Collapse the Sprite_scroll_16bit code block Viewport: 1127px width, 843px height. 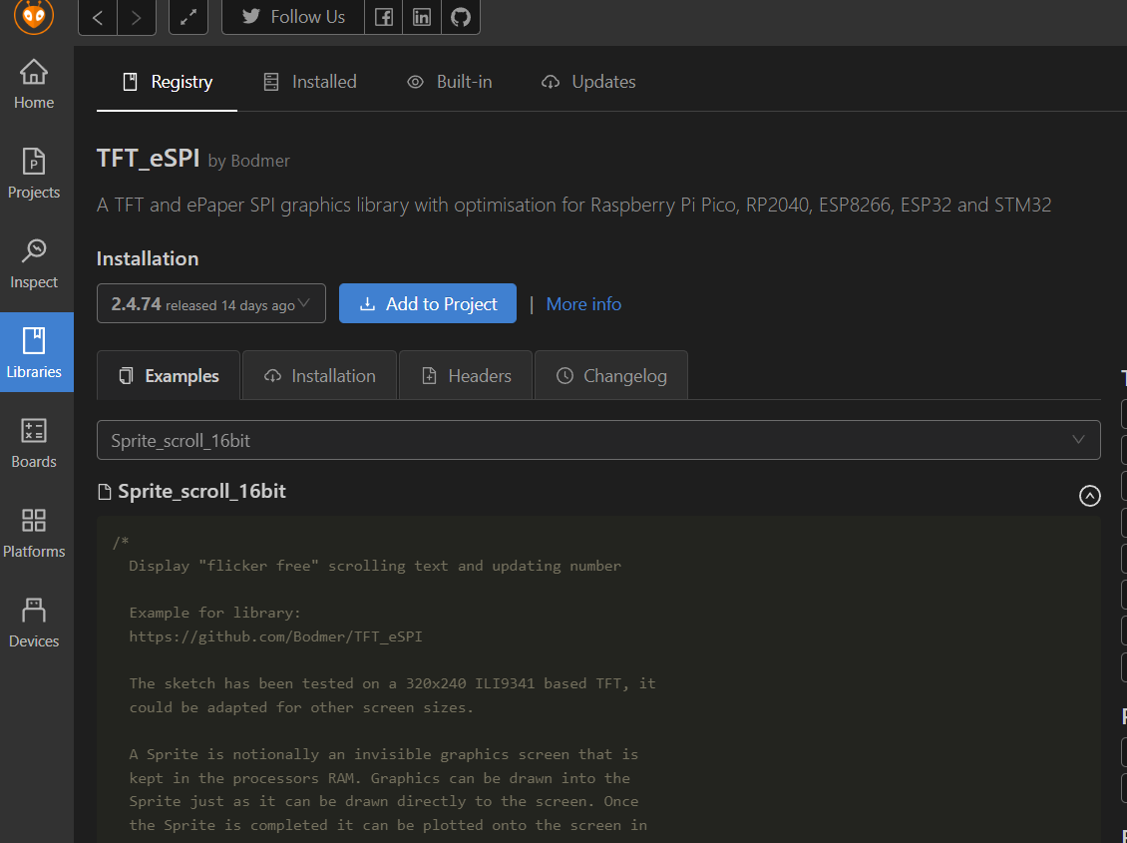[1090, 496]
